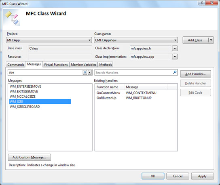This screenshot has height=185, width=220.
Task: Confirm with the OK button
Action: coord(153,176)
